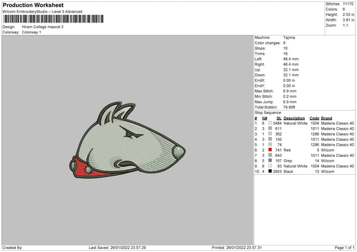Screen dimensions: 357x252
Task: Select 'Wilcom EmbroideryStudio – Level 3 Advanced' text
Action: click(x=42, y=12)
